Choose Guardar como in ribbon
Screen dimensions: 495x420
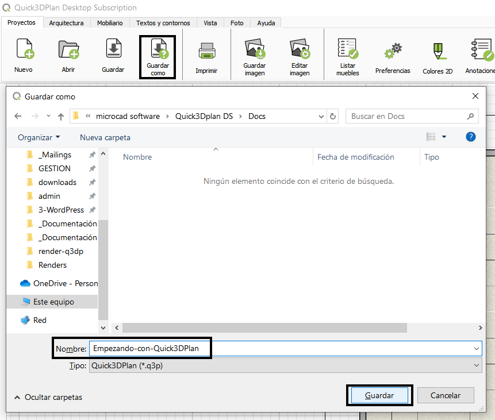158,57
